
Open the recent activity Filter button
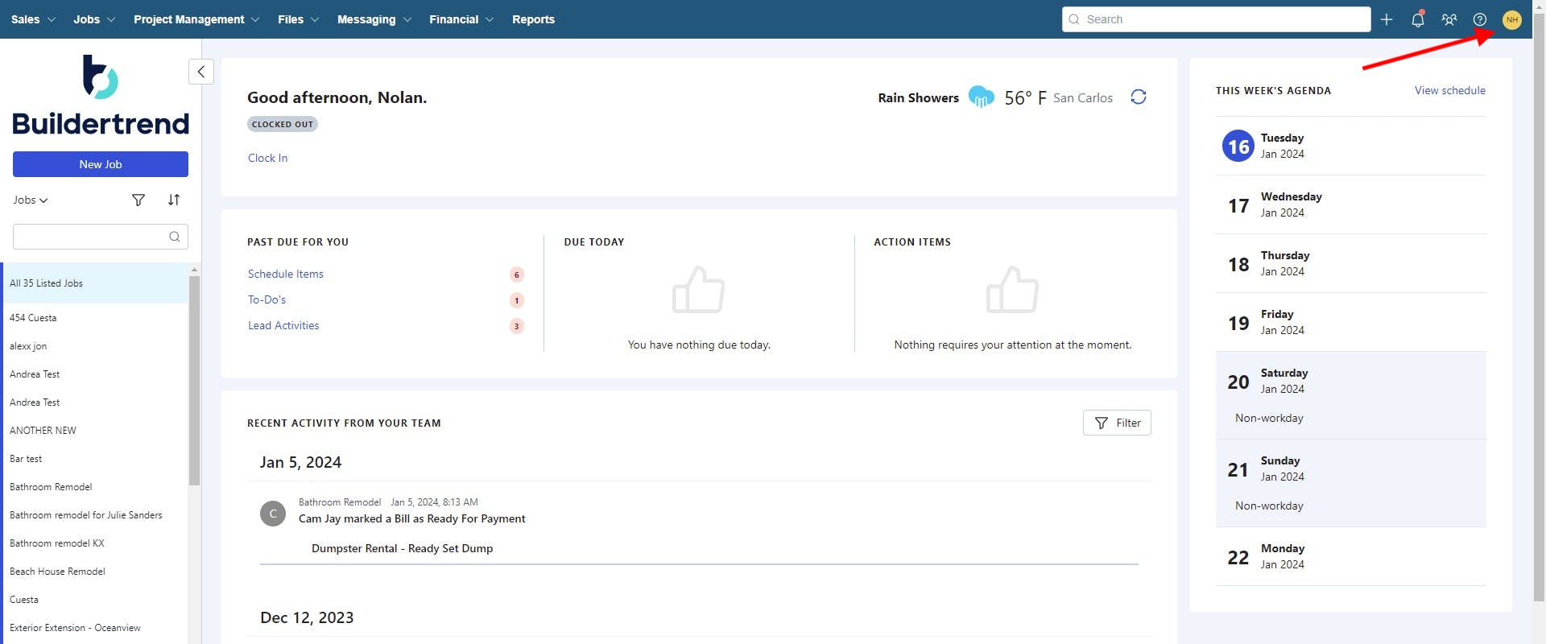click(1117, 423)
